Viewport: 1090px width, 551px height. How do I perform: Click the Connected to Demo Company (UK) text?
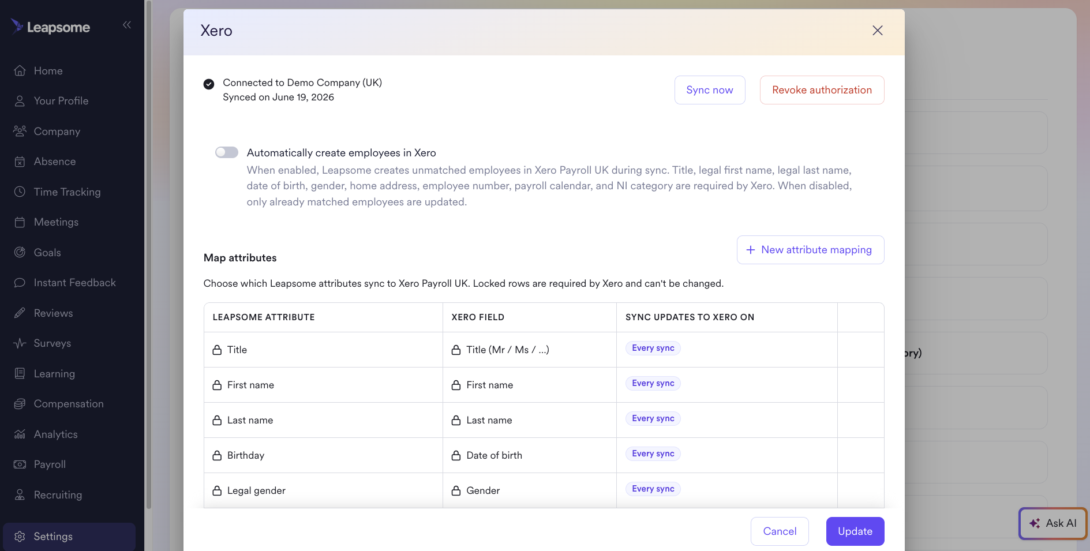pyautogui.click(x=302, y=83)
